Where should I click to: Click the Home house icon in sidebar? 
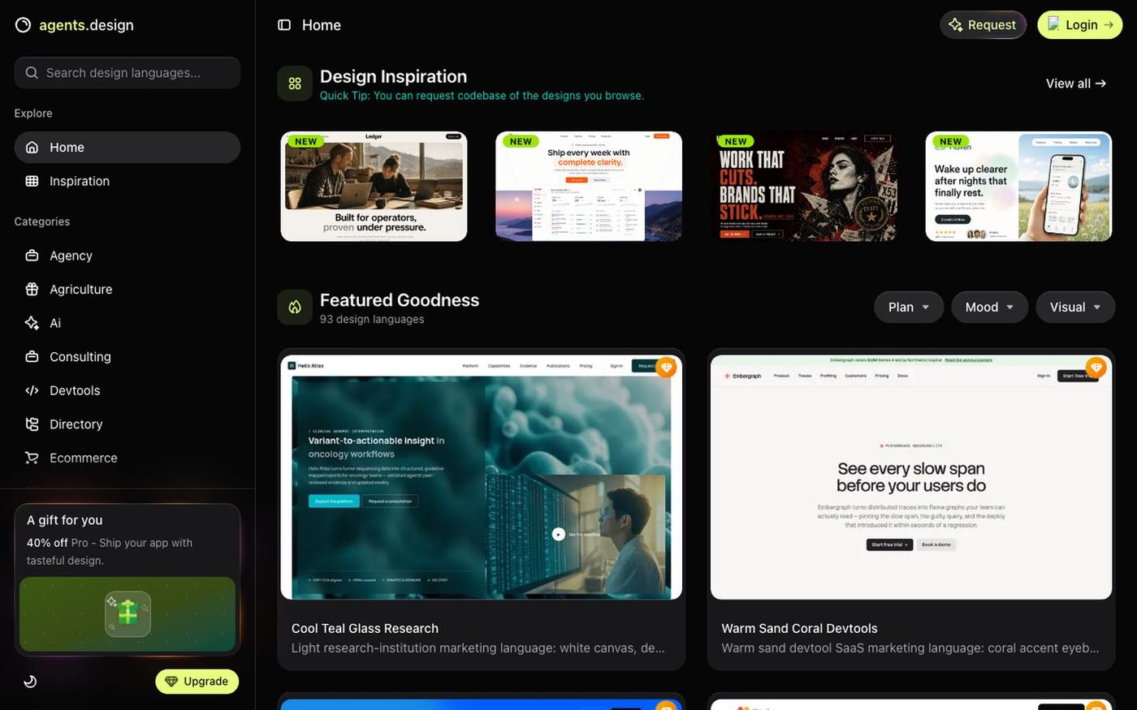coord(32,148)
